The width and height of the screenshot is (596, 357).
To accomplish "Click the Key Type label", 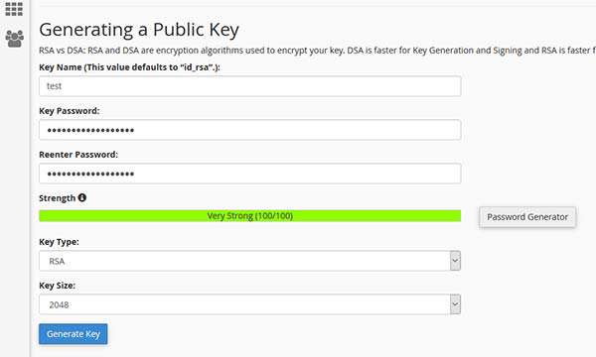I will [59, 242].
